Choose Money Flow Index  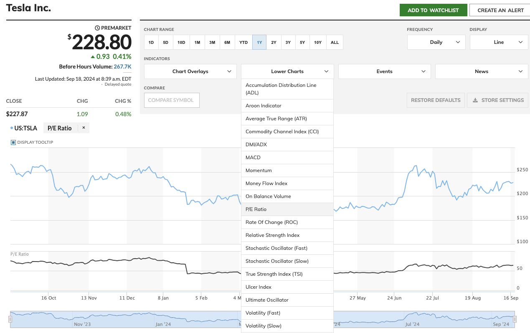(287, 183)
